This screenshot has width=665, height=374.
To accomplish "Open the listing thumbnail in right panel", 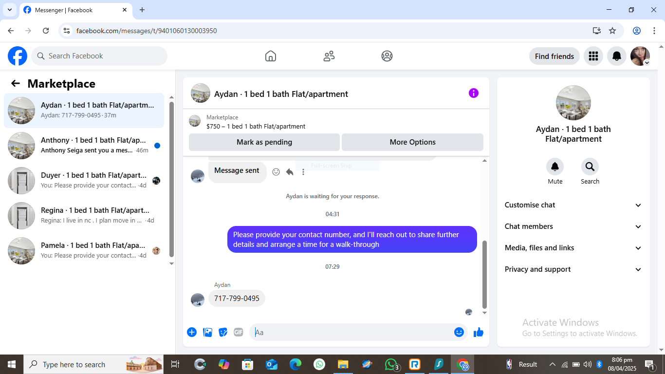I will click(x=573, y=103).
